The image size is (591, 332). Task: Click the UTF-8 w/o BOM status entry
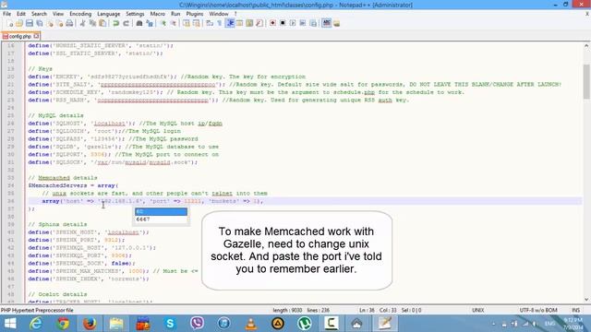(x=538, y=310)
